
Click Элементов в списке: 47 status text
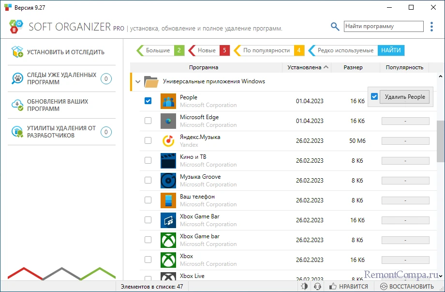click(x=152, y=287)
